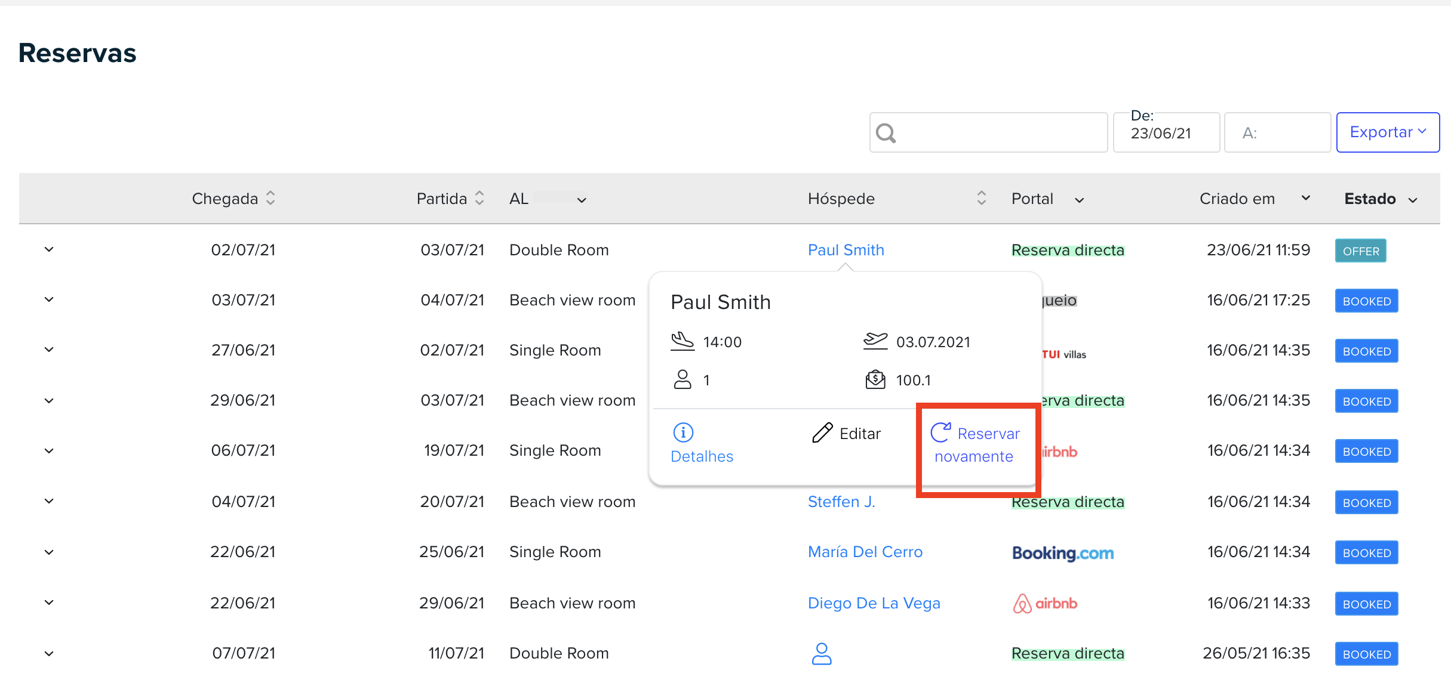Click the Booking.com logo
The height and width of the screenshot is (680, 1451).
(x=1063, y=553)
